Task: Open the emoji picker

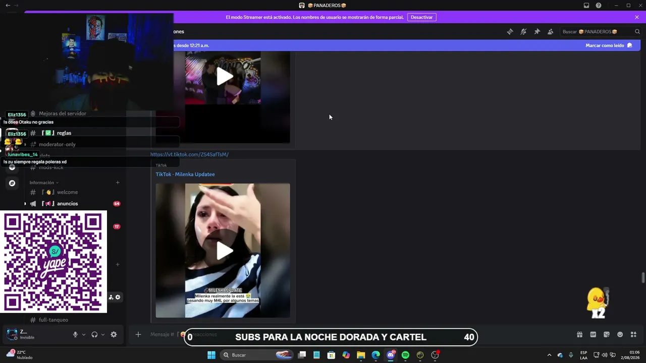Action: 620,334
